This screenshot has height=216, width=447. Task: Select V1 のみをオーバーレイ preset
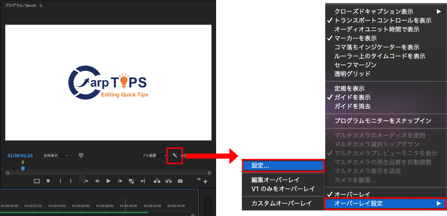tap(283, 188)
